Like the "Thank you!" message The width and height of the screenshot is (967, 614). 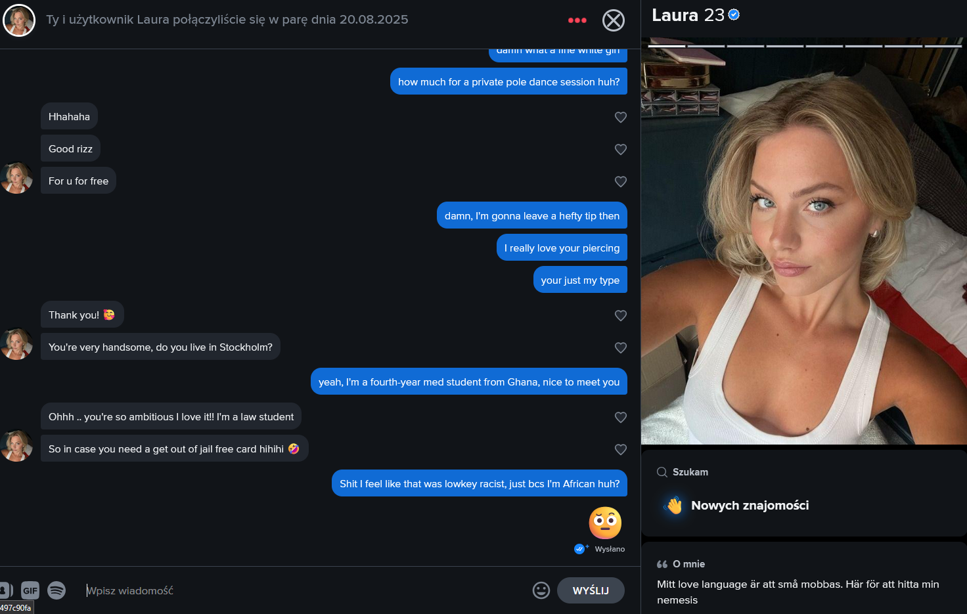click(620, 315)
